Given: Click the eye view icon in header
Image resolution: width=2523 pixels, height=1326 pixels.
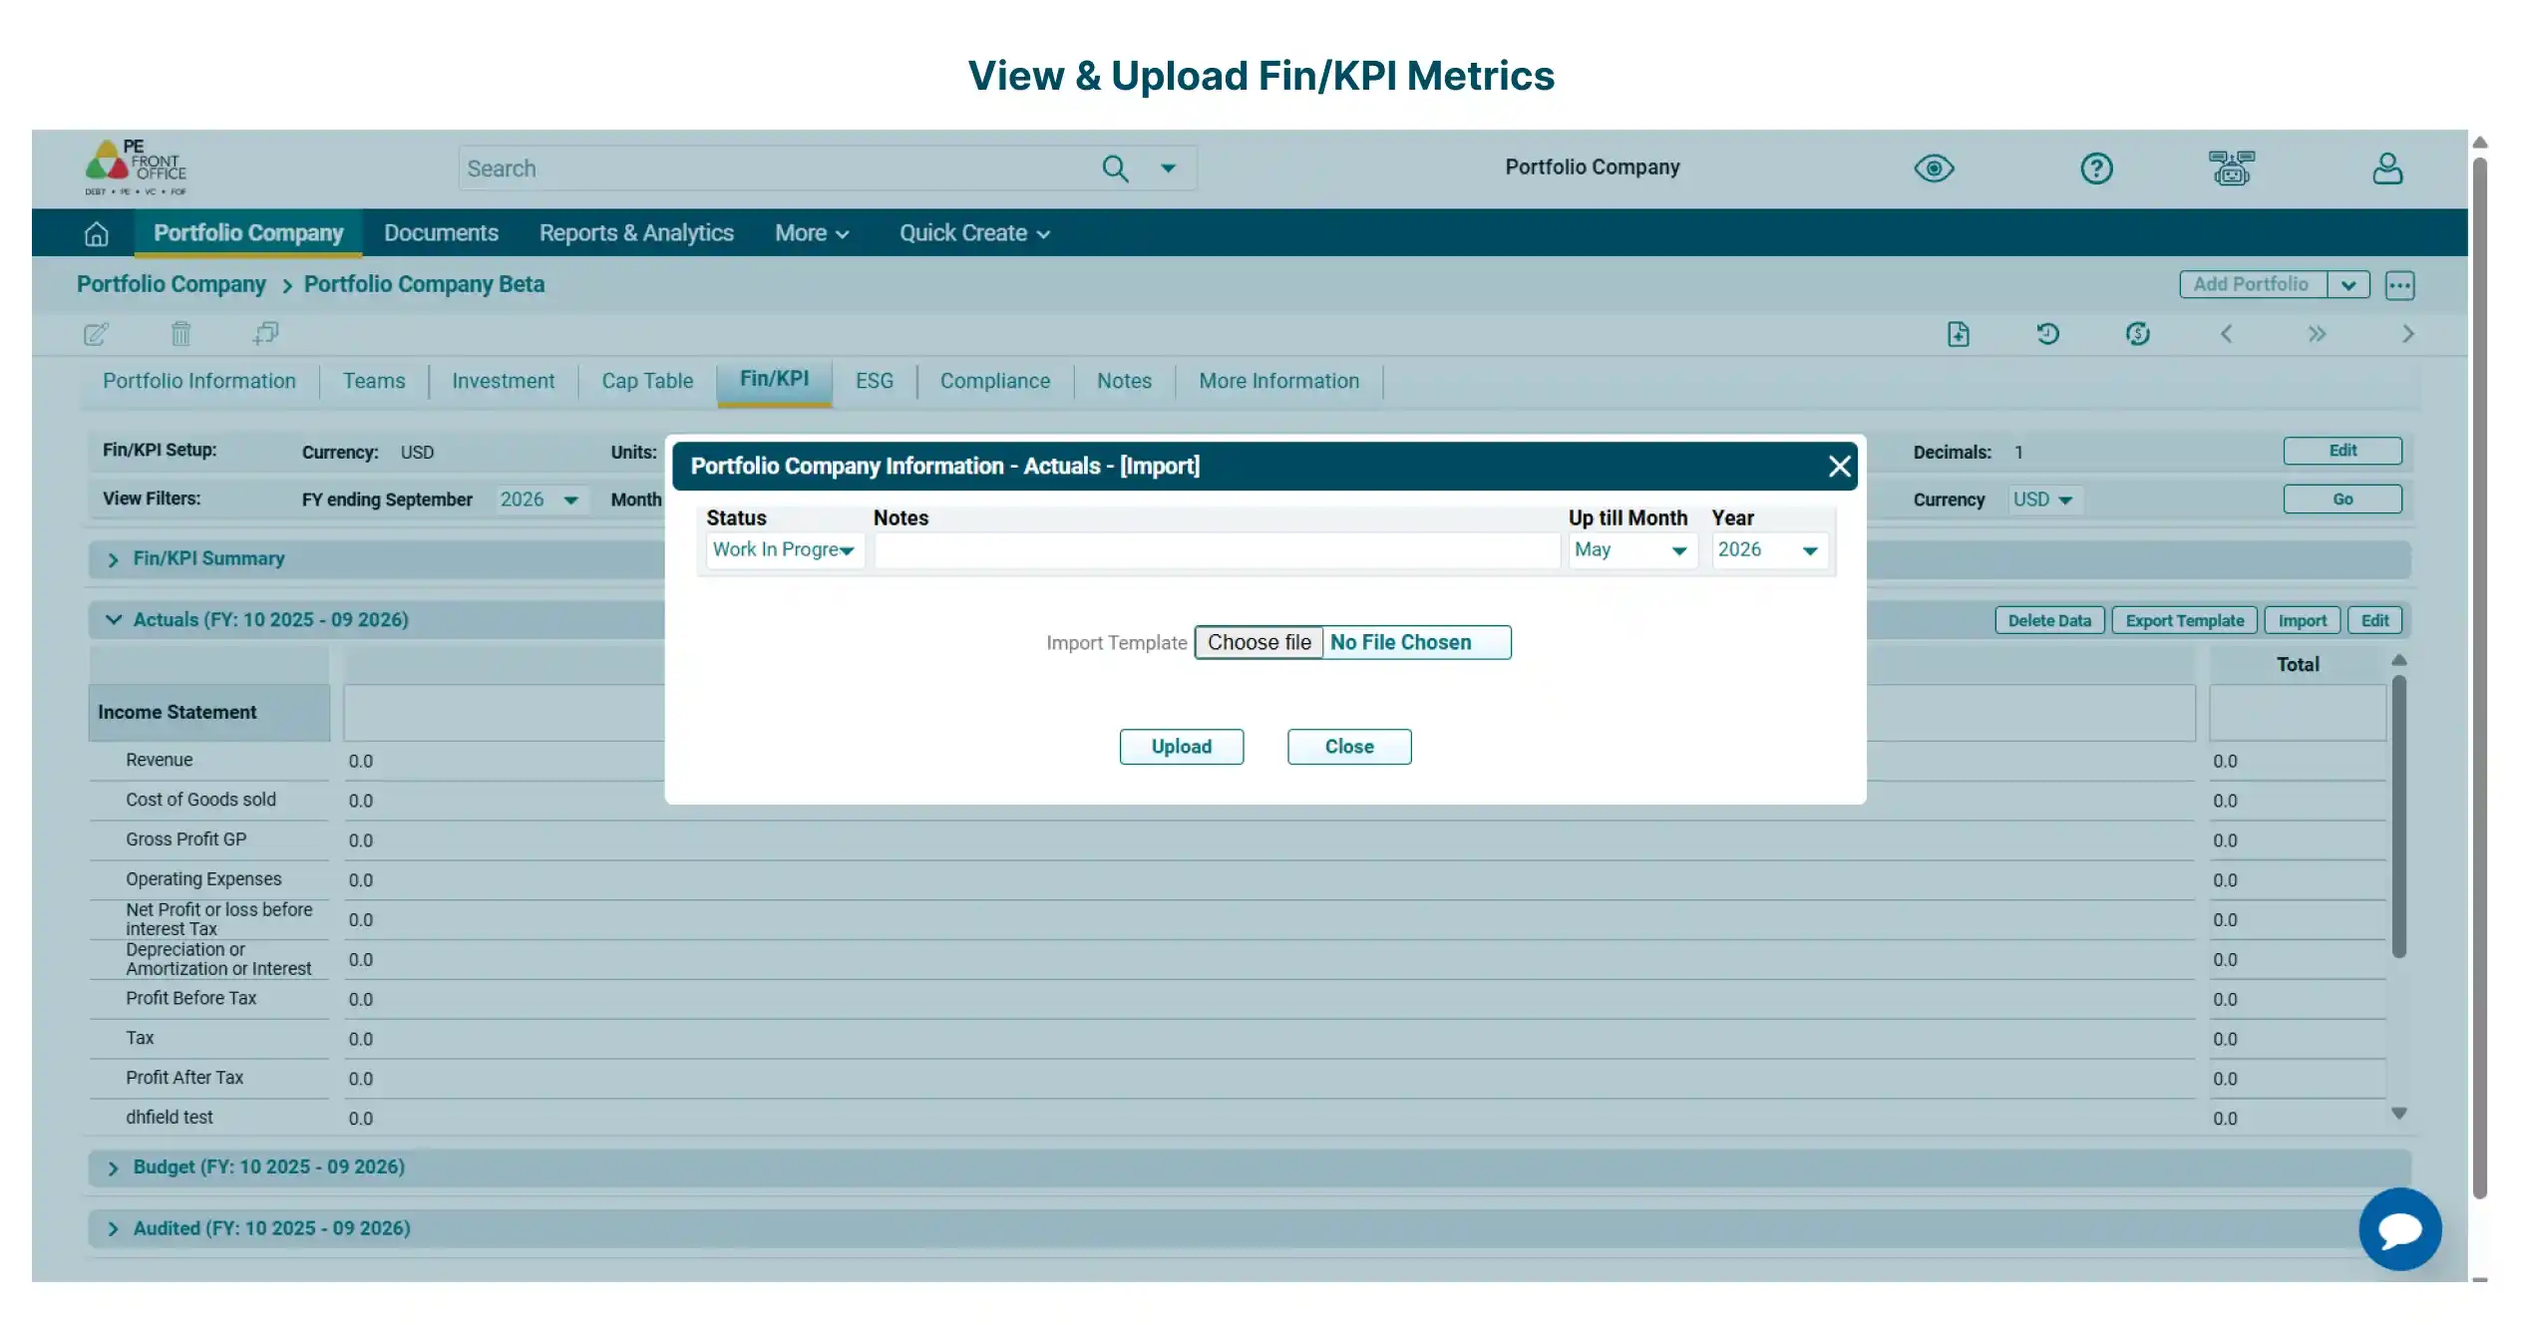Looking at the screenshot, I should click(x=1934, y=168).
